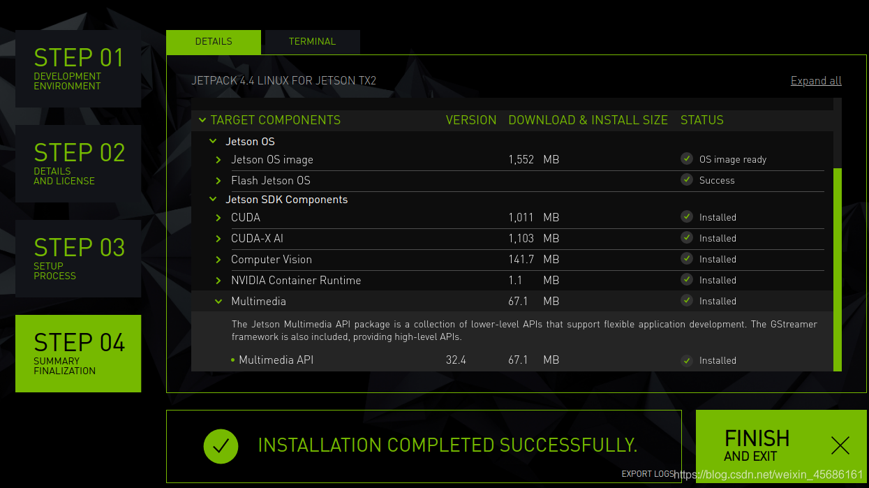Go to STEP 02 Details and License
Image resolution: width=869 pixels, height=488 pixels.
point(78,163)
